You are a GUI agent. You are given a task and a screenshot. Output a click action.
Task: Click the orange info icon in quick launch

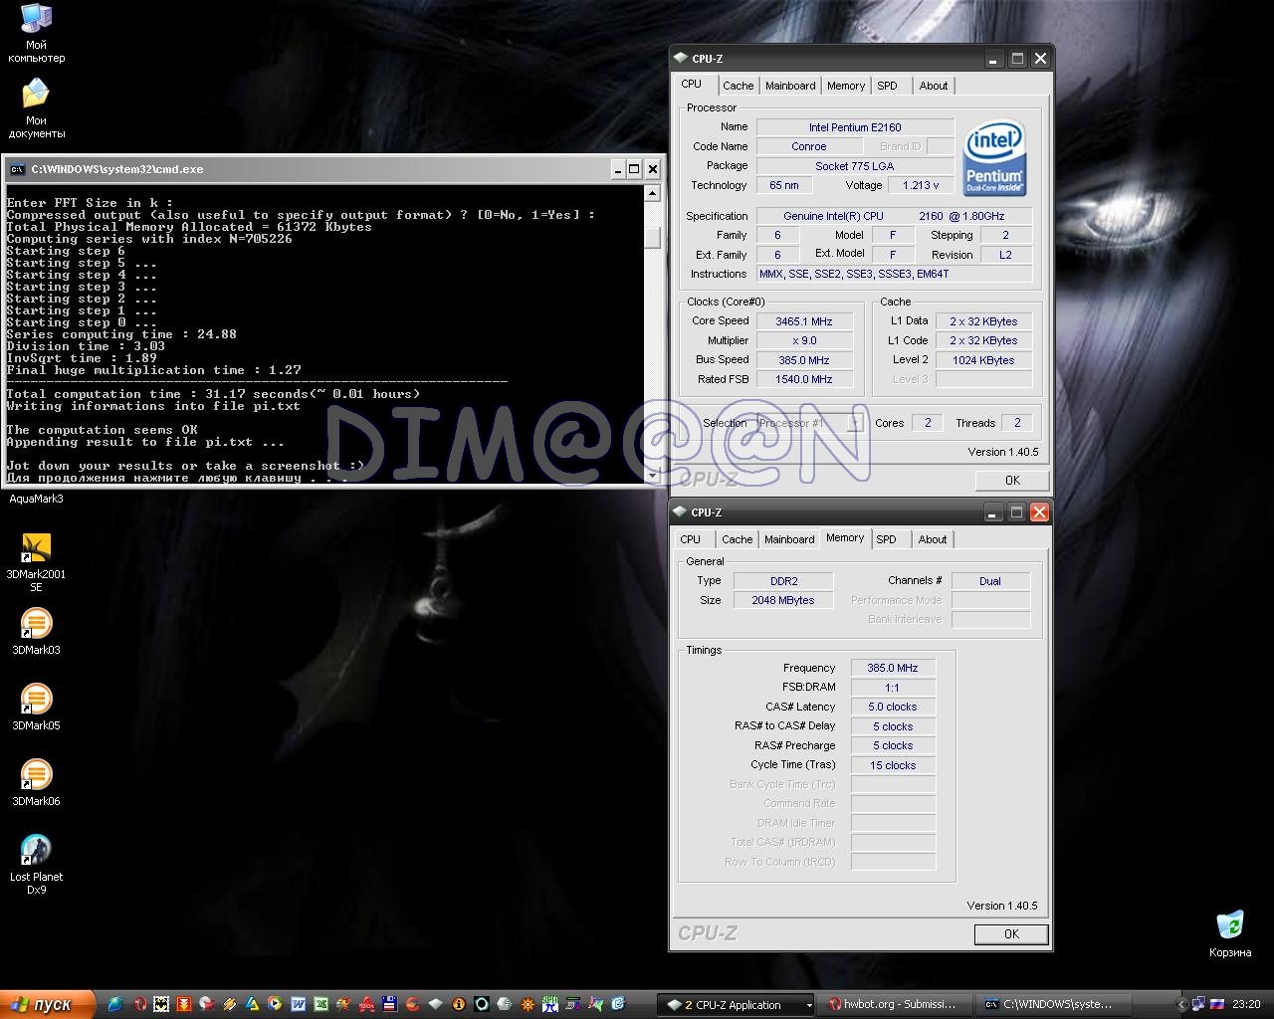coord(459,1004)
